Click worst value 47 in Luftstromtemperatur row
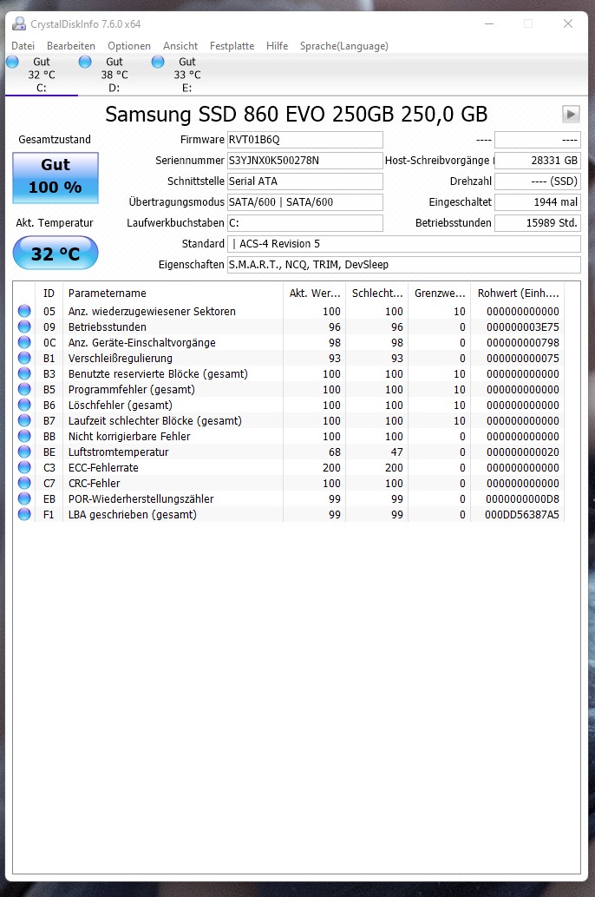Image resolution: width=595 pixels, height=897 pixels. pos(396,452)
